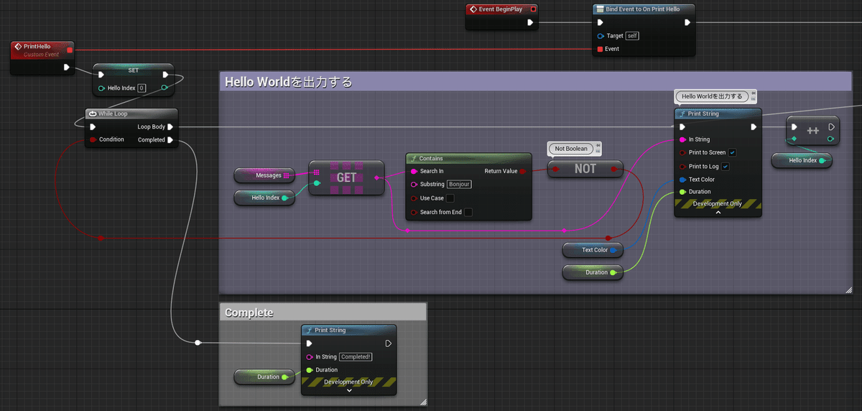The width and height of the screenshot is (862, 411).
Task: Select the PrintHello custom event node header
Action: tap(42, 50)
